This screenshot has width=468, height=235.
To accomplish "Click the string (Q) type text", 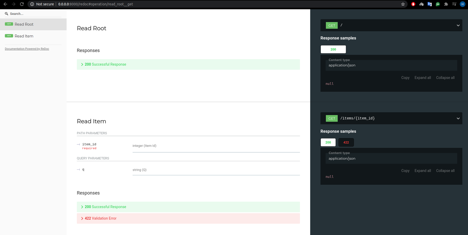I will pos(140,170).
